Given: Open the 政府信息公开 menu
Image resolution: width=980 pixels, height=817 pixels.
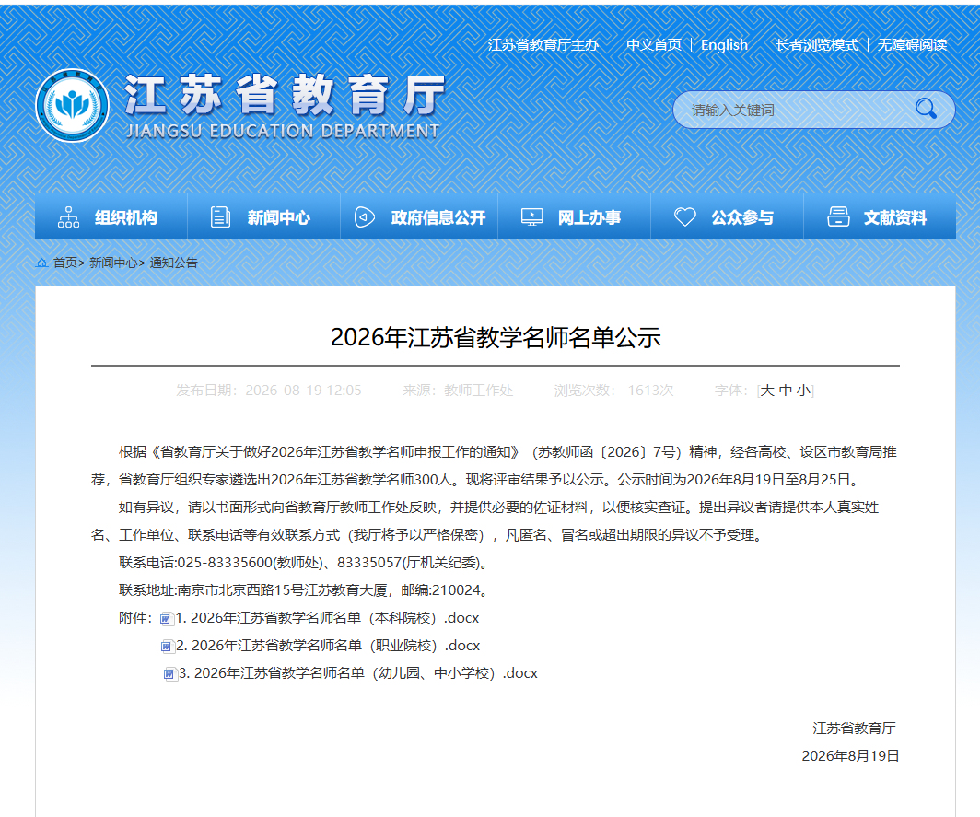Looking at the screenshot, I should pyautogui.click(x=419, y=216).
